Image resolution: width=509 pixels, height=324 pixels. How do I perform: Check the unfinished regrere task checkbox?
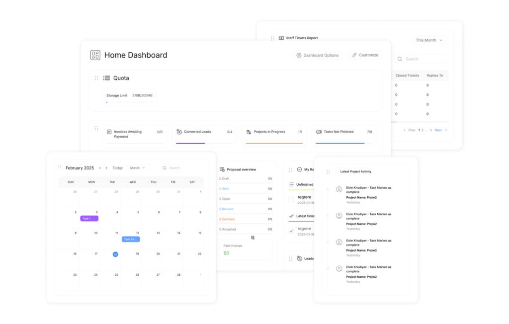pos(291,199)
